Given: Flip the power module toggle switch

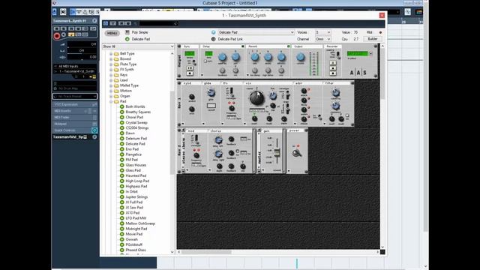Looking at the screenshot, I should 297,152.
